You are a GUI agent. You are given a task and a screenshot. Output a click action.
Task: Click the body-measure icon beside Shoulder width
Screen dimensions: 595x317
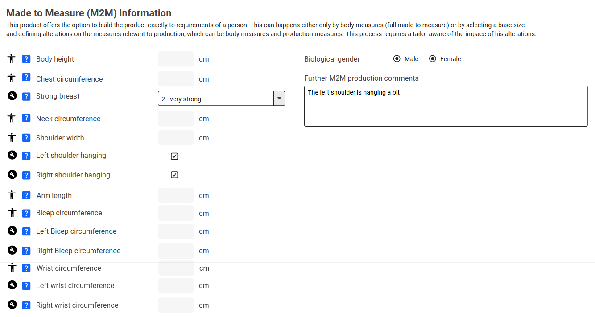[12, 137]
